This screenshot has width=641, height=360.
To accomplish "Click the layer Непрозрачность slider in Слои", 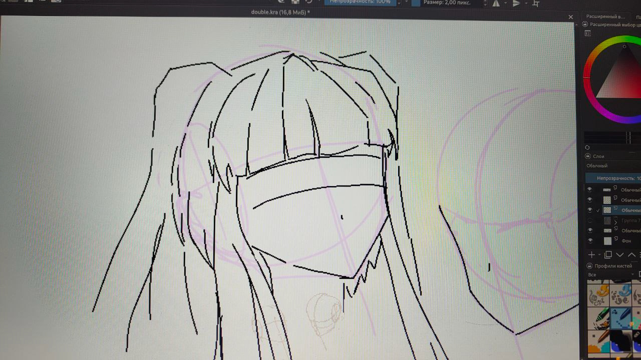I will point(613,178).
